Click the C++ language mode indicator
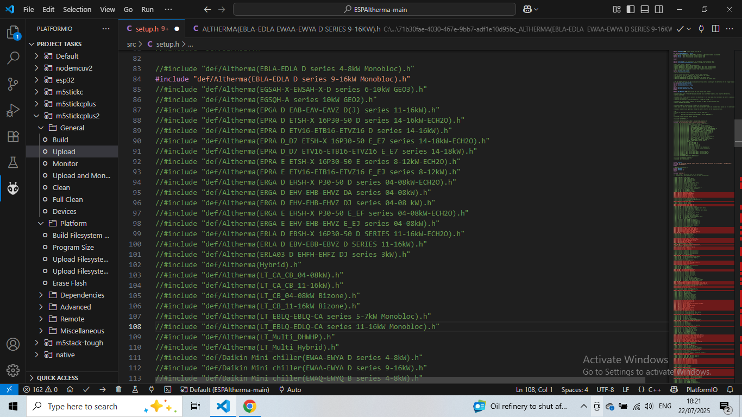Viewport: 742px width, 417px height. 655,389
